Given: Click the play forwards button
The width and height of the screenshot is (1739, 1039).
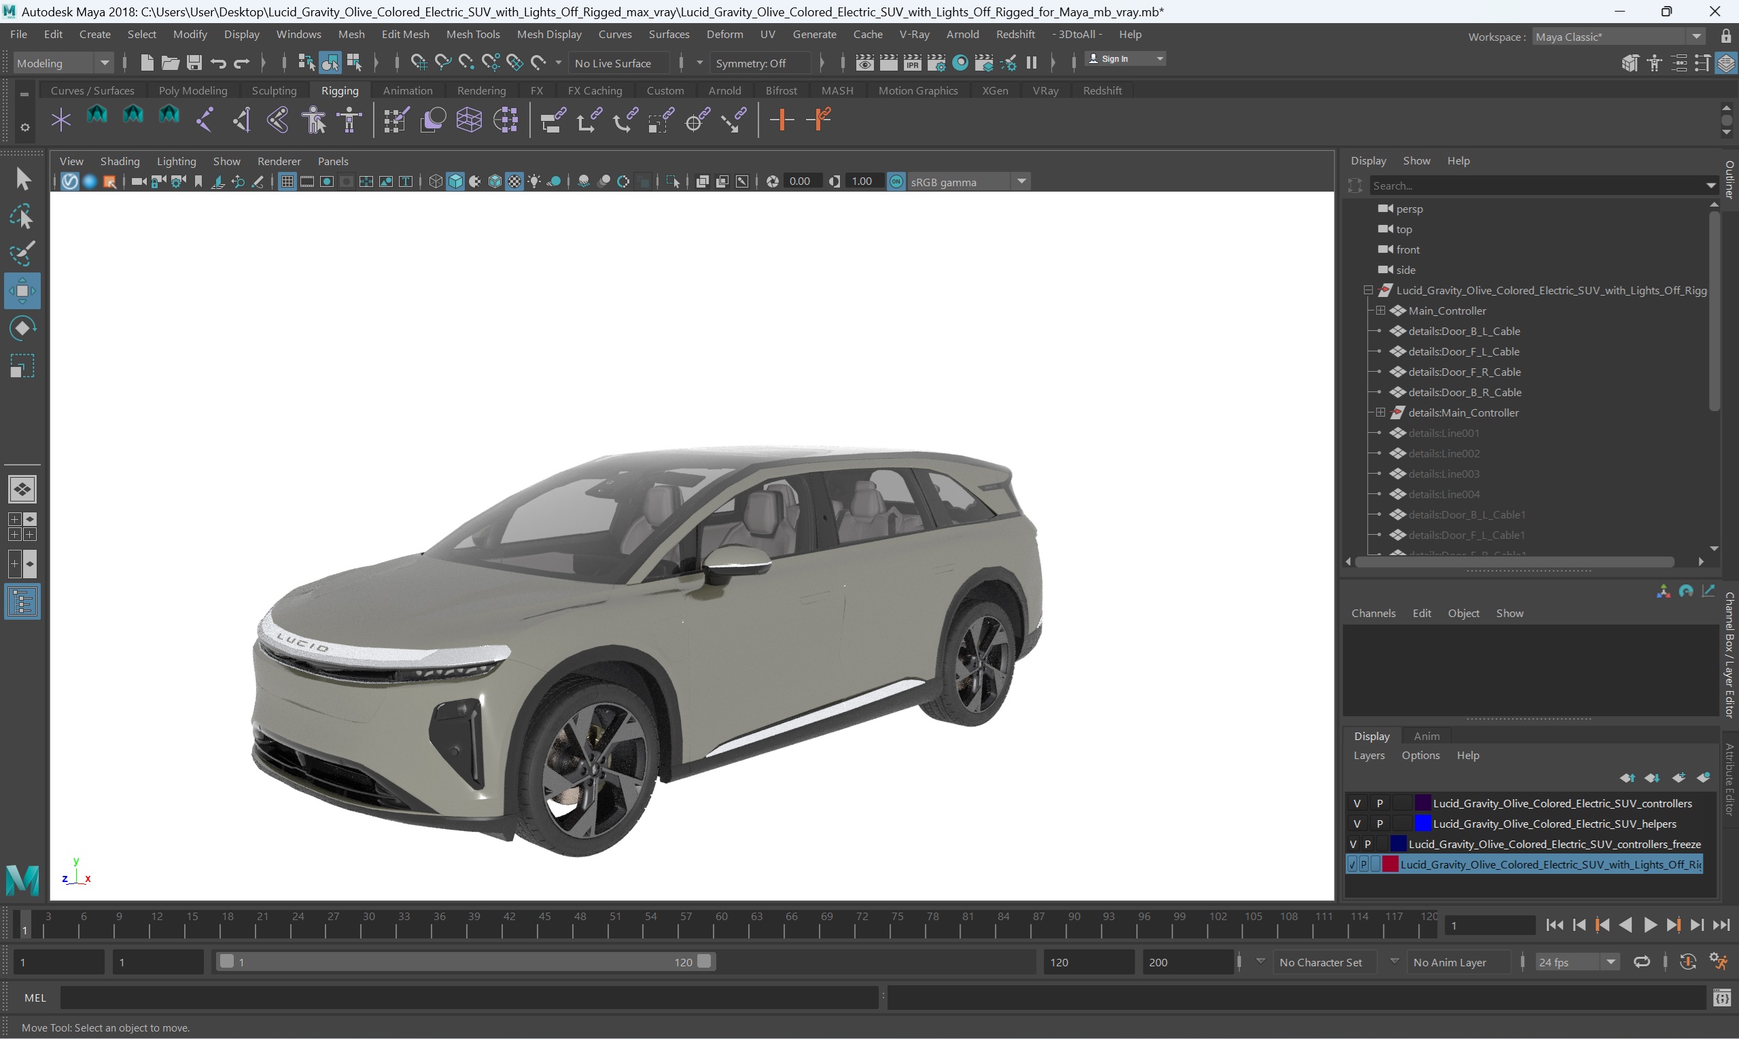Looking at the screenshot, I should tap(1649, 925).
